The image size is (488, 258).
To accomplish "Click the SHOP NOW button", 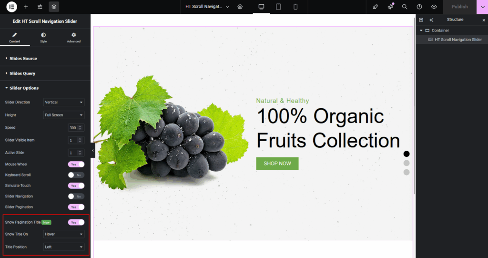I will [277, 164].
